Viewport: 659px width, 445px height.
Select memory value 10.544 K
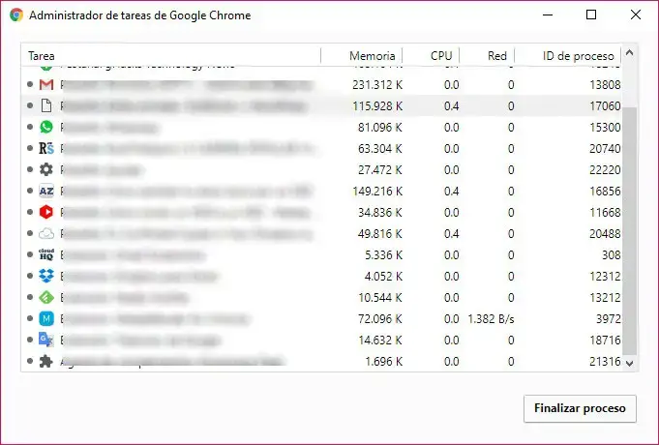pyautogui.click(x=380, y=298)
